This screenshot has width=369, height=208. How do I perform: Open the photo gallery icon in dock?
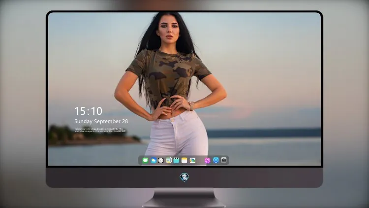192,160
